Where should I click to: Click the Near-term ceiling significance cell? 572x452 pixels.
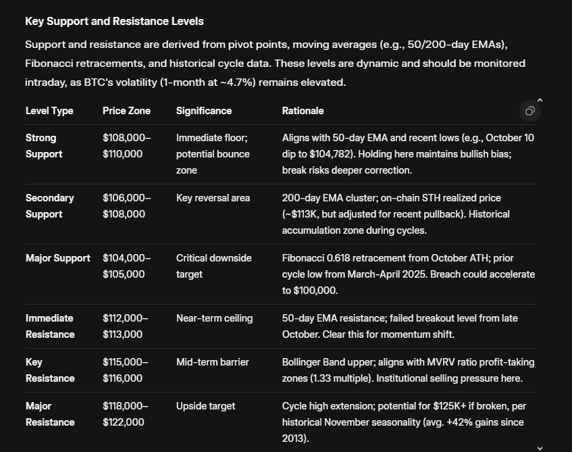[x=214, y=318]
